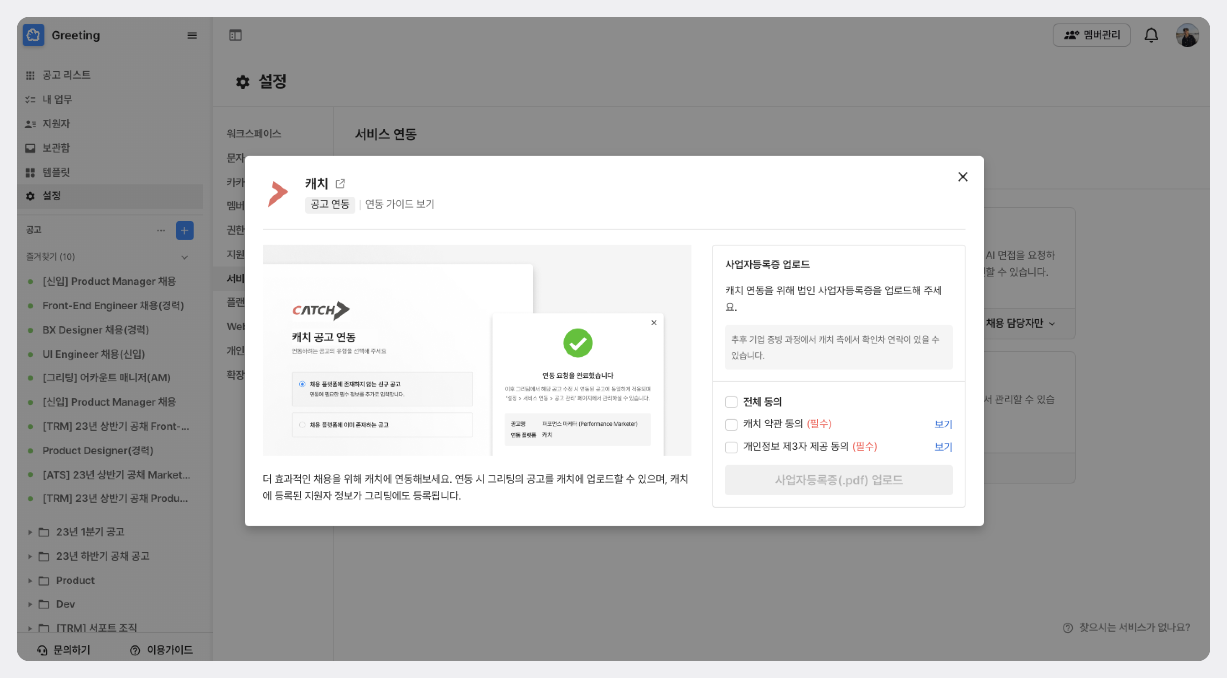Check the 전체 동의 checkbox

click(731, 402)
